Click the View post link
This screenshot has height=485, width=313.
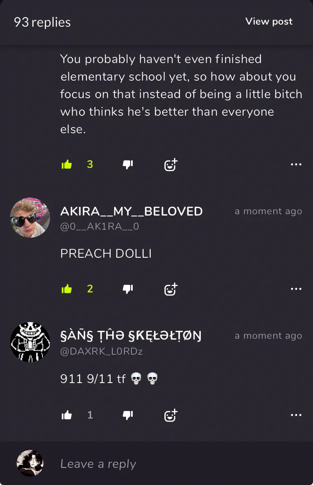tap(269, 21)
